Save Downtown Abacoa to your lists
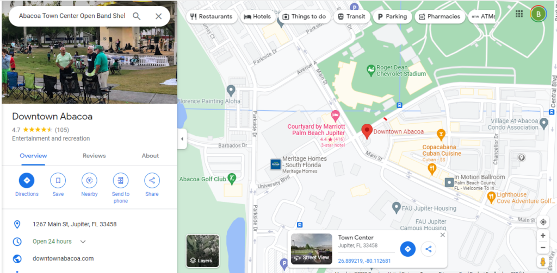 (58, 185)
